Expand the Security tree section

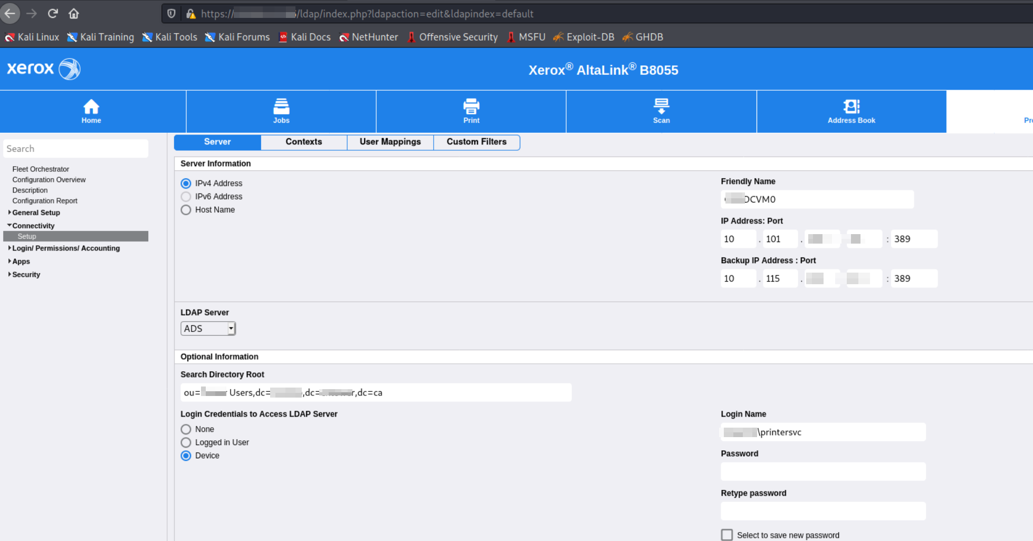click(x=25, y=274)
